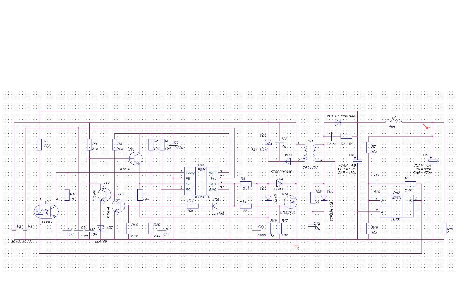Select the C3 capacitor symbol
Screen dimensions: 469x293
pyautogui.click(x=279, y=142)
